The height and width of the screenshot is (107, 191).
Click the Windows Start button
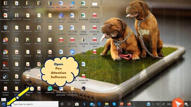click(x=4, y=104)
